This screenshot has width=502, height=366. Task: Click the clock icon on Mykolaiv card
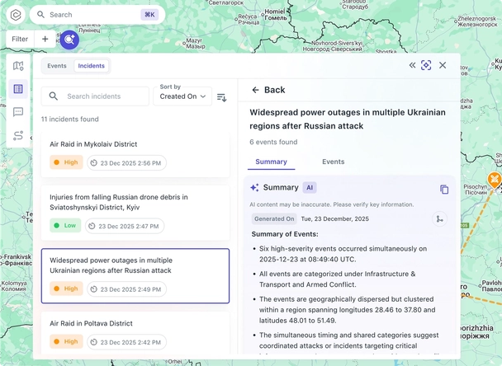click(x=93, y=163)
